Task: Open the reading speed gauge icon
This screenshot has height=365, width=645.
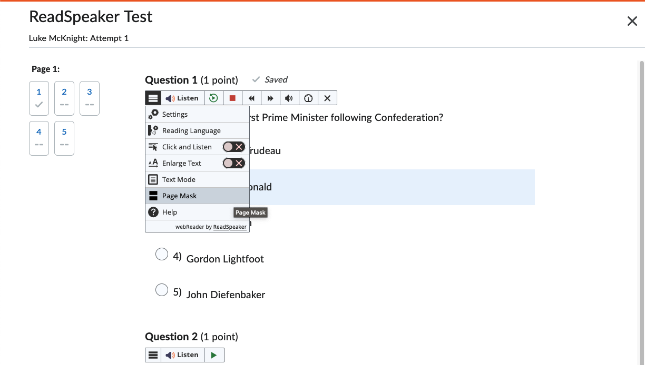Action: pos(308,98)
